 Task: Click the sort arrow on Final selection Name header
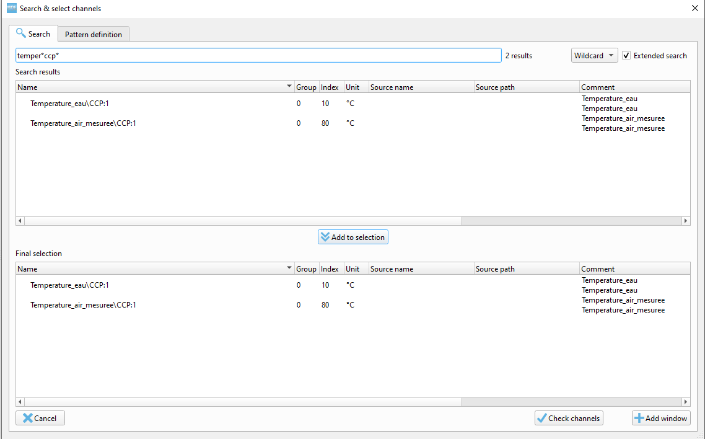(289, 268)
